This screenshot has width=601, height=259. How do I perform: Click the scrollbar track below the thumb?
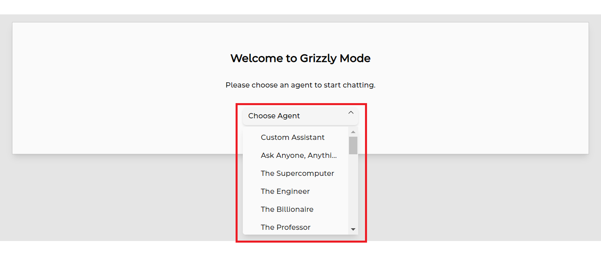pyautogui.click(x=353, y=192)
